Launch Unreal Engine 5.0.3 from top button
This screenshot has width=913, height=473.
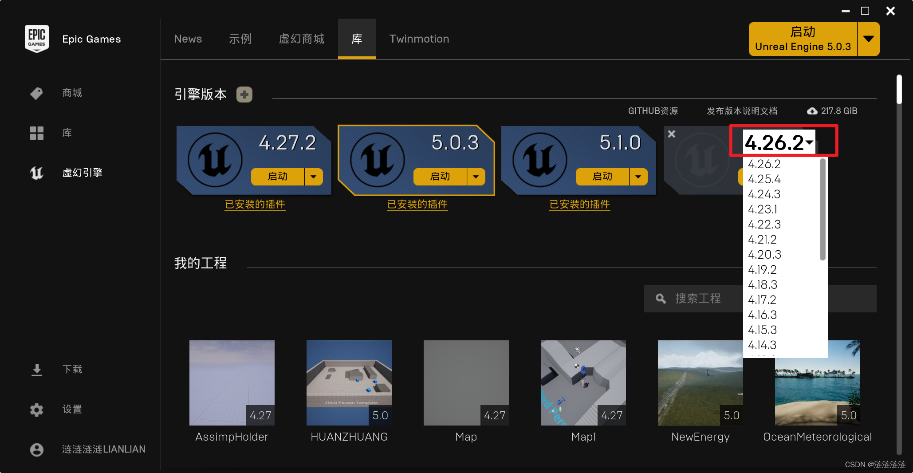803,39
